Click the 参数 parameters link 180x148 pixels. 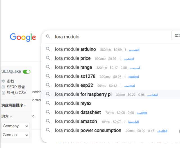pyautogui.click(x=10, y=81)
